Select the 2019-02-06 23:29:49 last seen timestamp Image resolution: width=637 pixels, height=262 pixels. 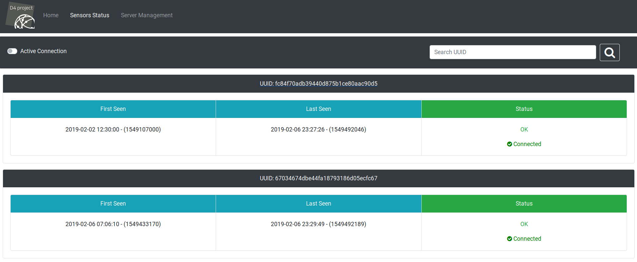318,224
